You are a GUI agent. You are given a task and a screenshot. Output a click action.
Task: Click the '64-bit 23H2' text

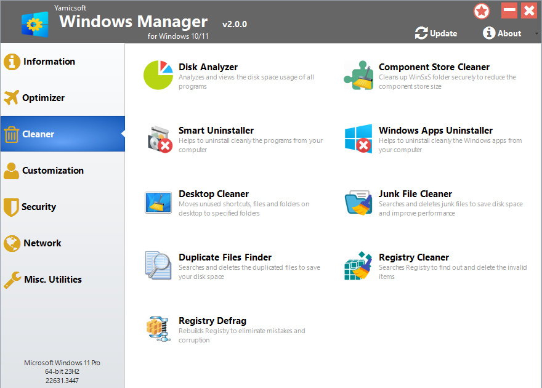62,372
